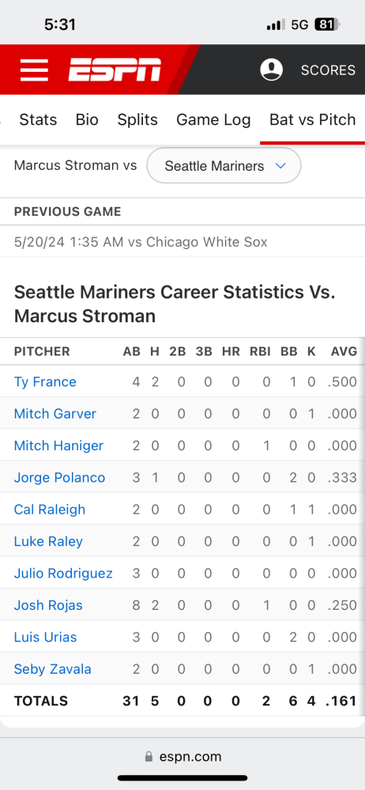Open the hamburger menu icon
Screen dimensions: 365x790
[x=34, y=70]
